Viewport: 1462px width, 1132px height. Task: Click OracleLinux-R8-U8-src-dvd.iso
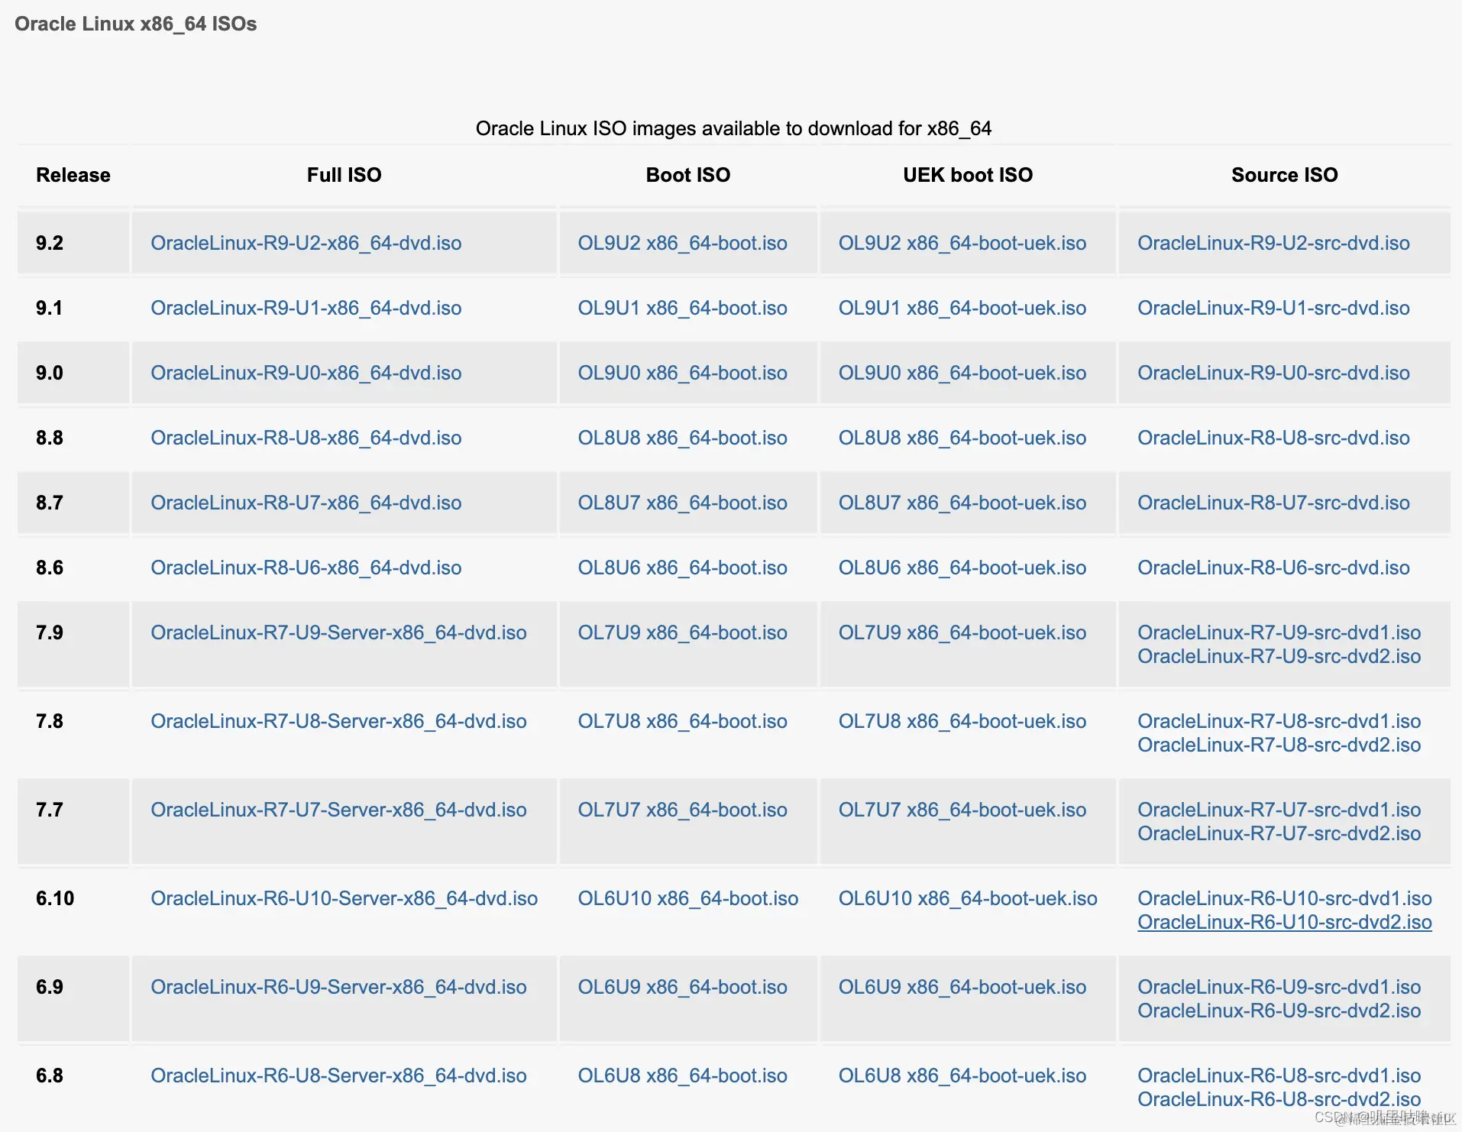(x=1273, y=438)
